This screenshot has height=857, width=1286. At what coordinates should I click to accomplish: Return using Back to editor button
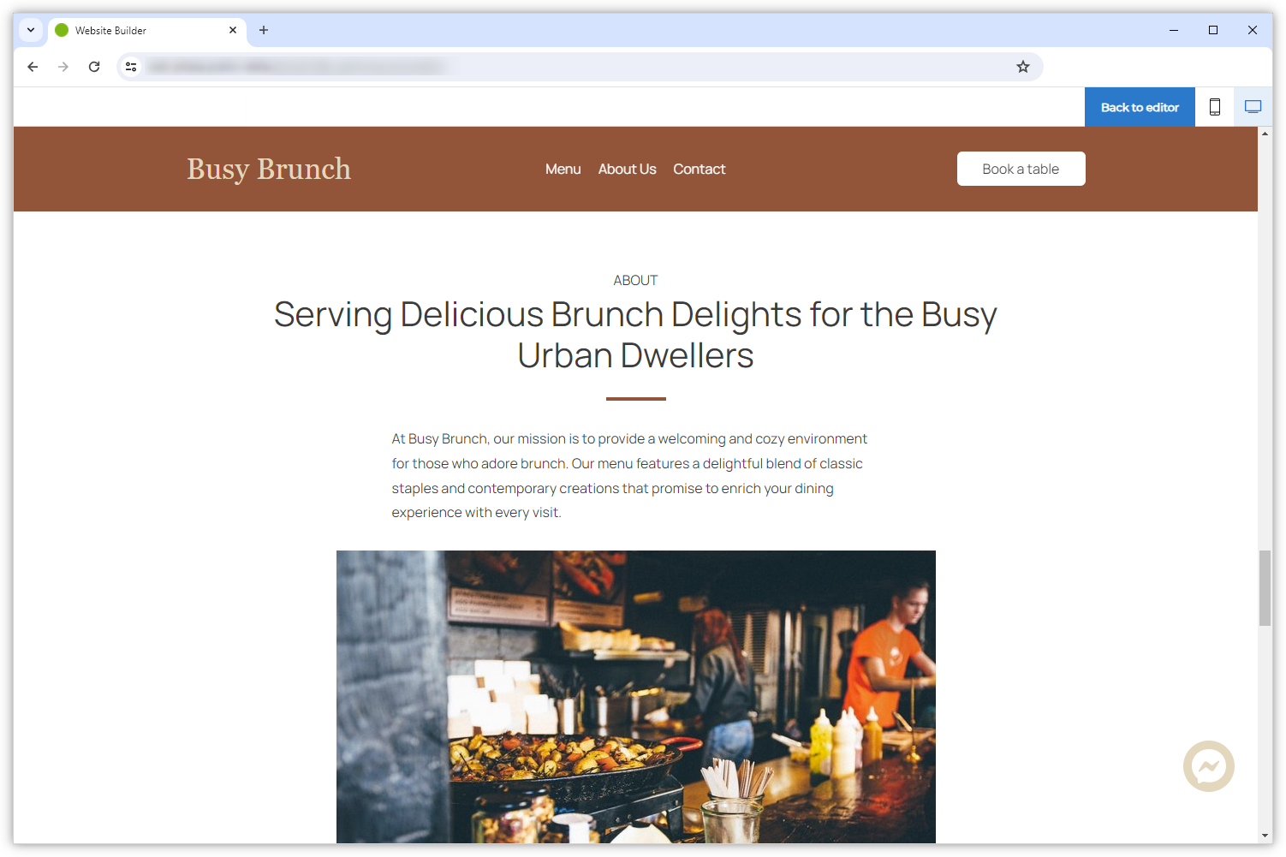(1140, 107)
